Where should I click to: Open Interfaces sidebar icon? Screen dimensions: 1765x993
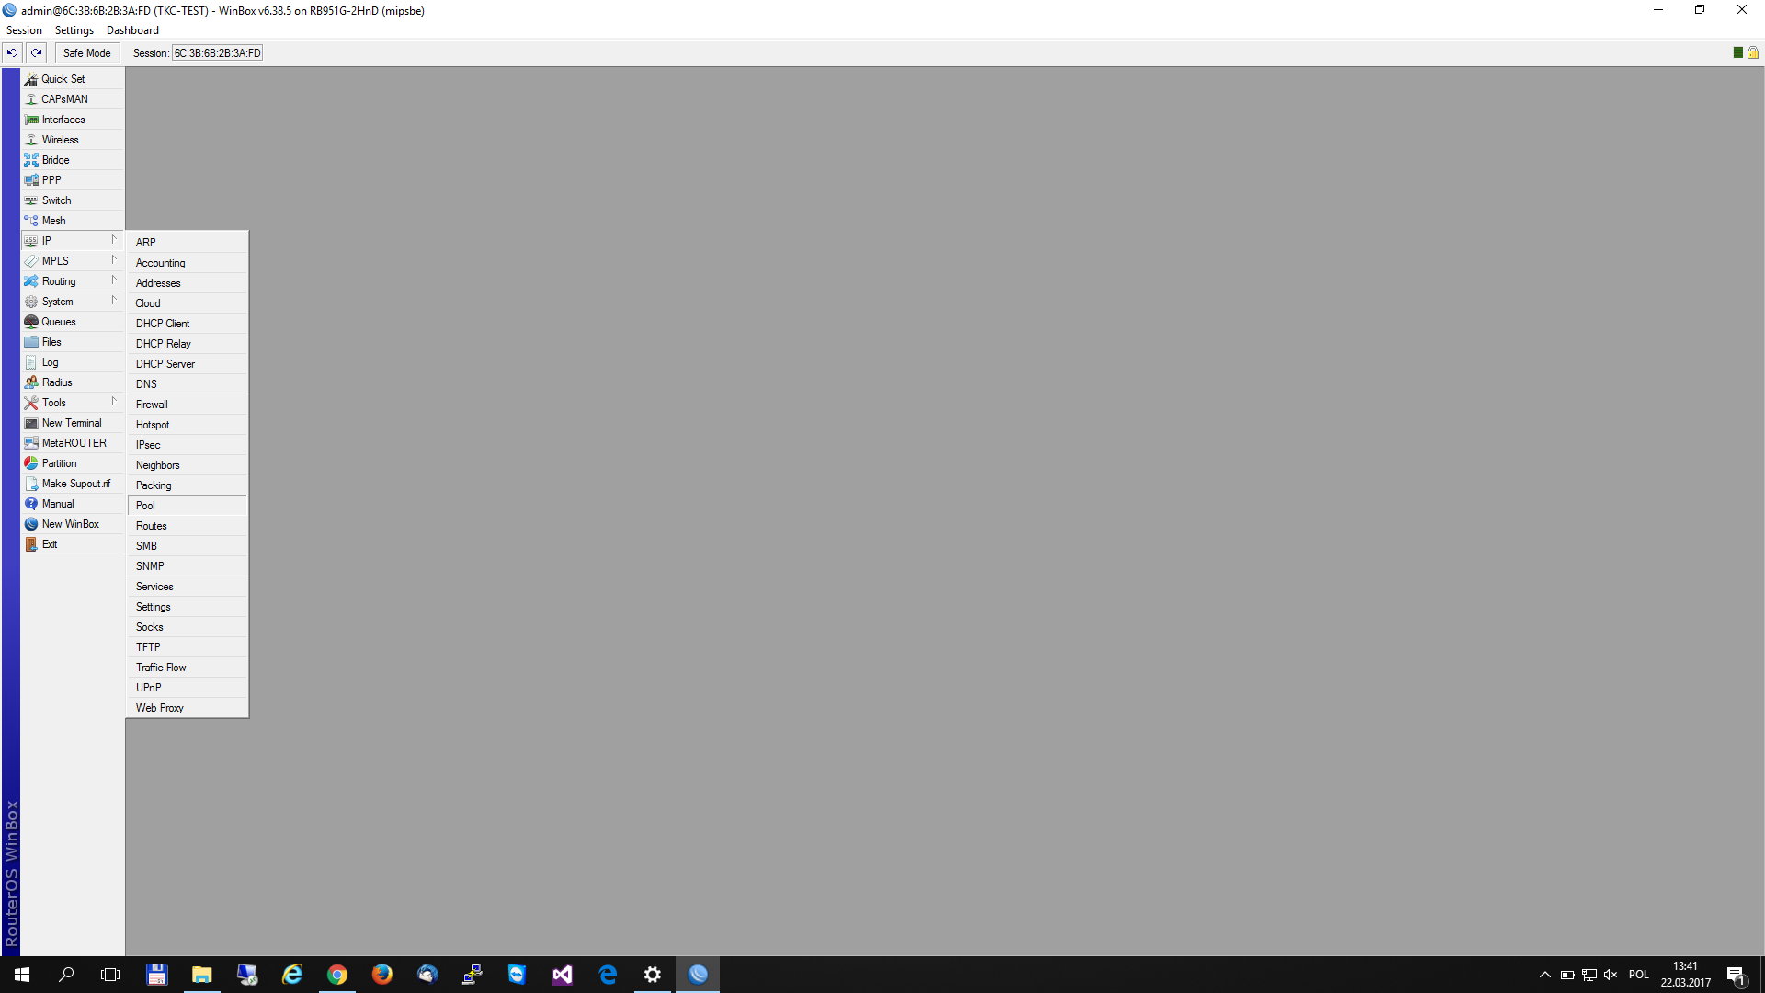31,120
